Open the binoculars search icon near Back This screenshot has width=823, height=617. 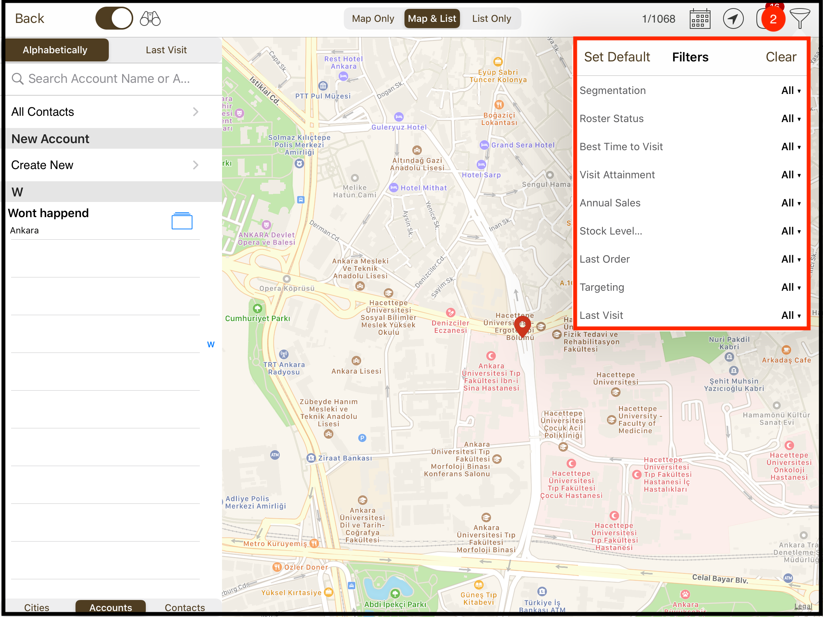click(x=150, y=17)
